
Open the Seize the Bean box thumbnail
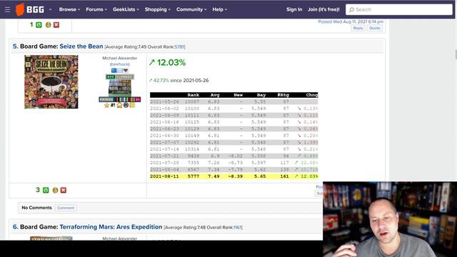[x=51, y=82]
